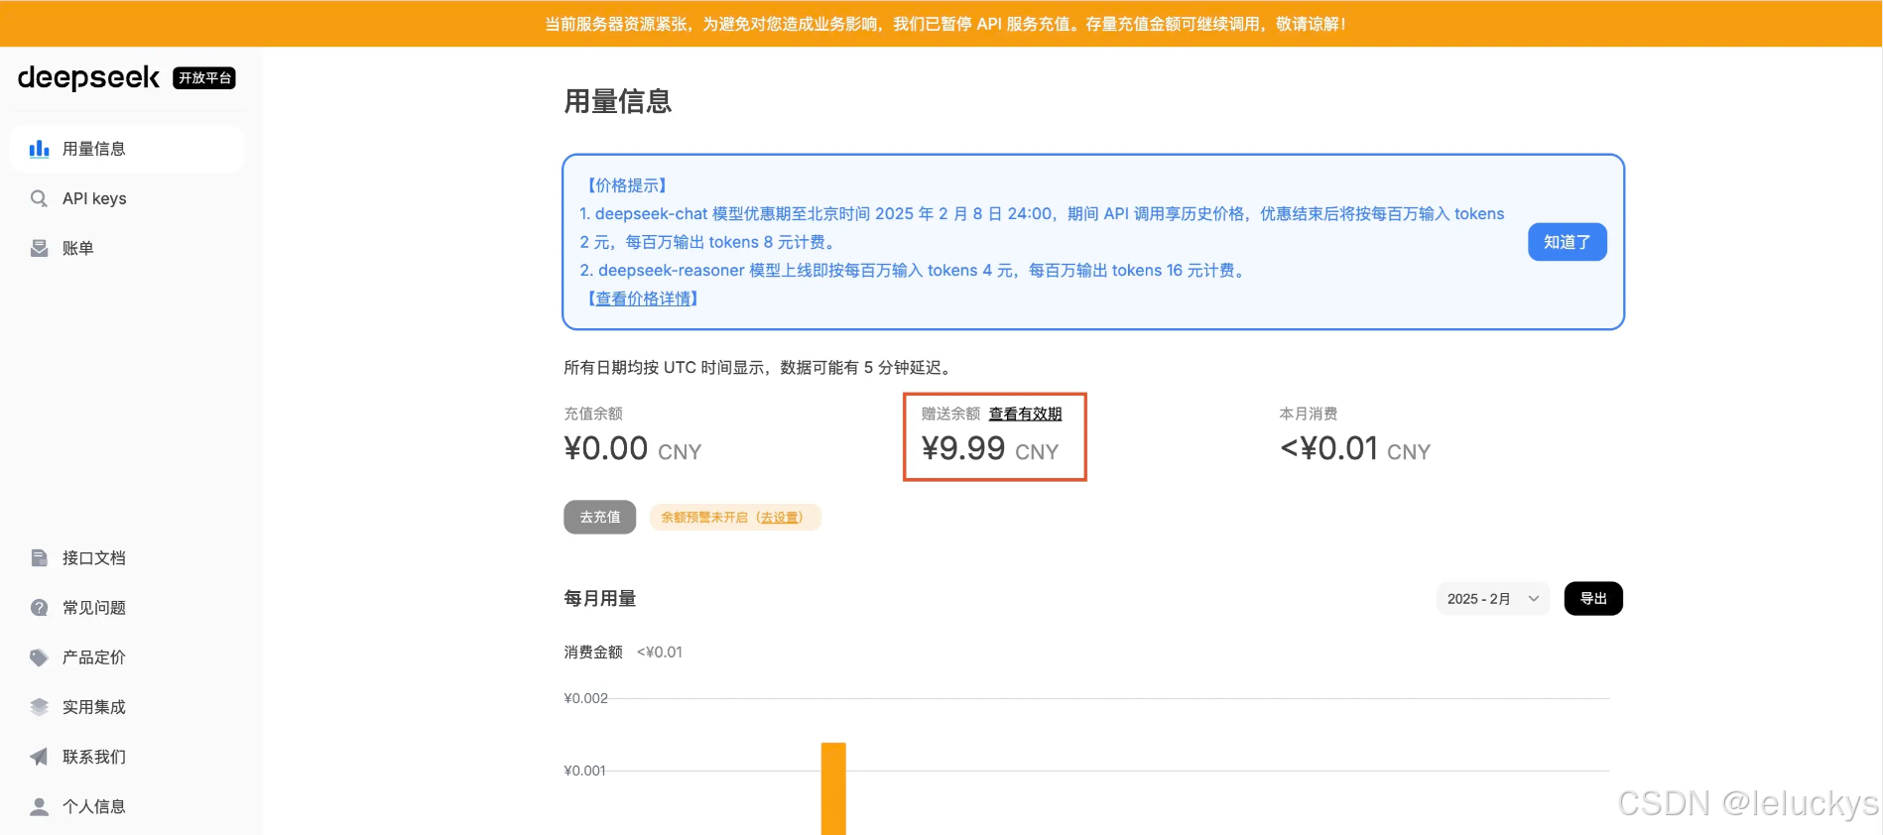Open the 用量信息 sidebar item
1883x835 pixels.
pos(127,149)
